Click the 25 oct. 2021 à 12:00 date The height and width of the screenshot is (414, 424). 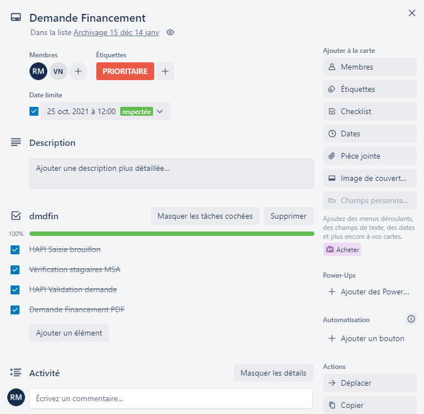point(81,111)
